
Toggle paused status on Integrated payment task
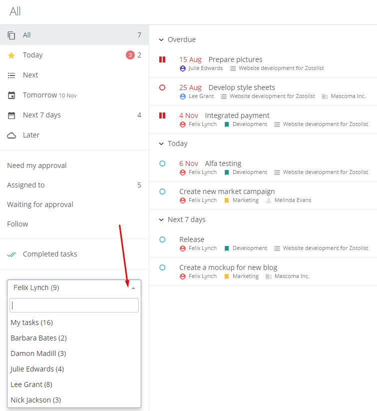tap(162, 115)
